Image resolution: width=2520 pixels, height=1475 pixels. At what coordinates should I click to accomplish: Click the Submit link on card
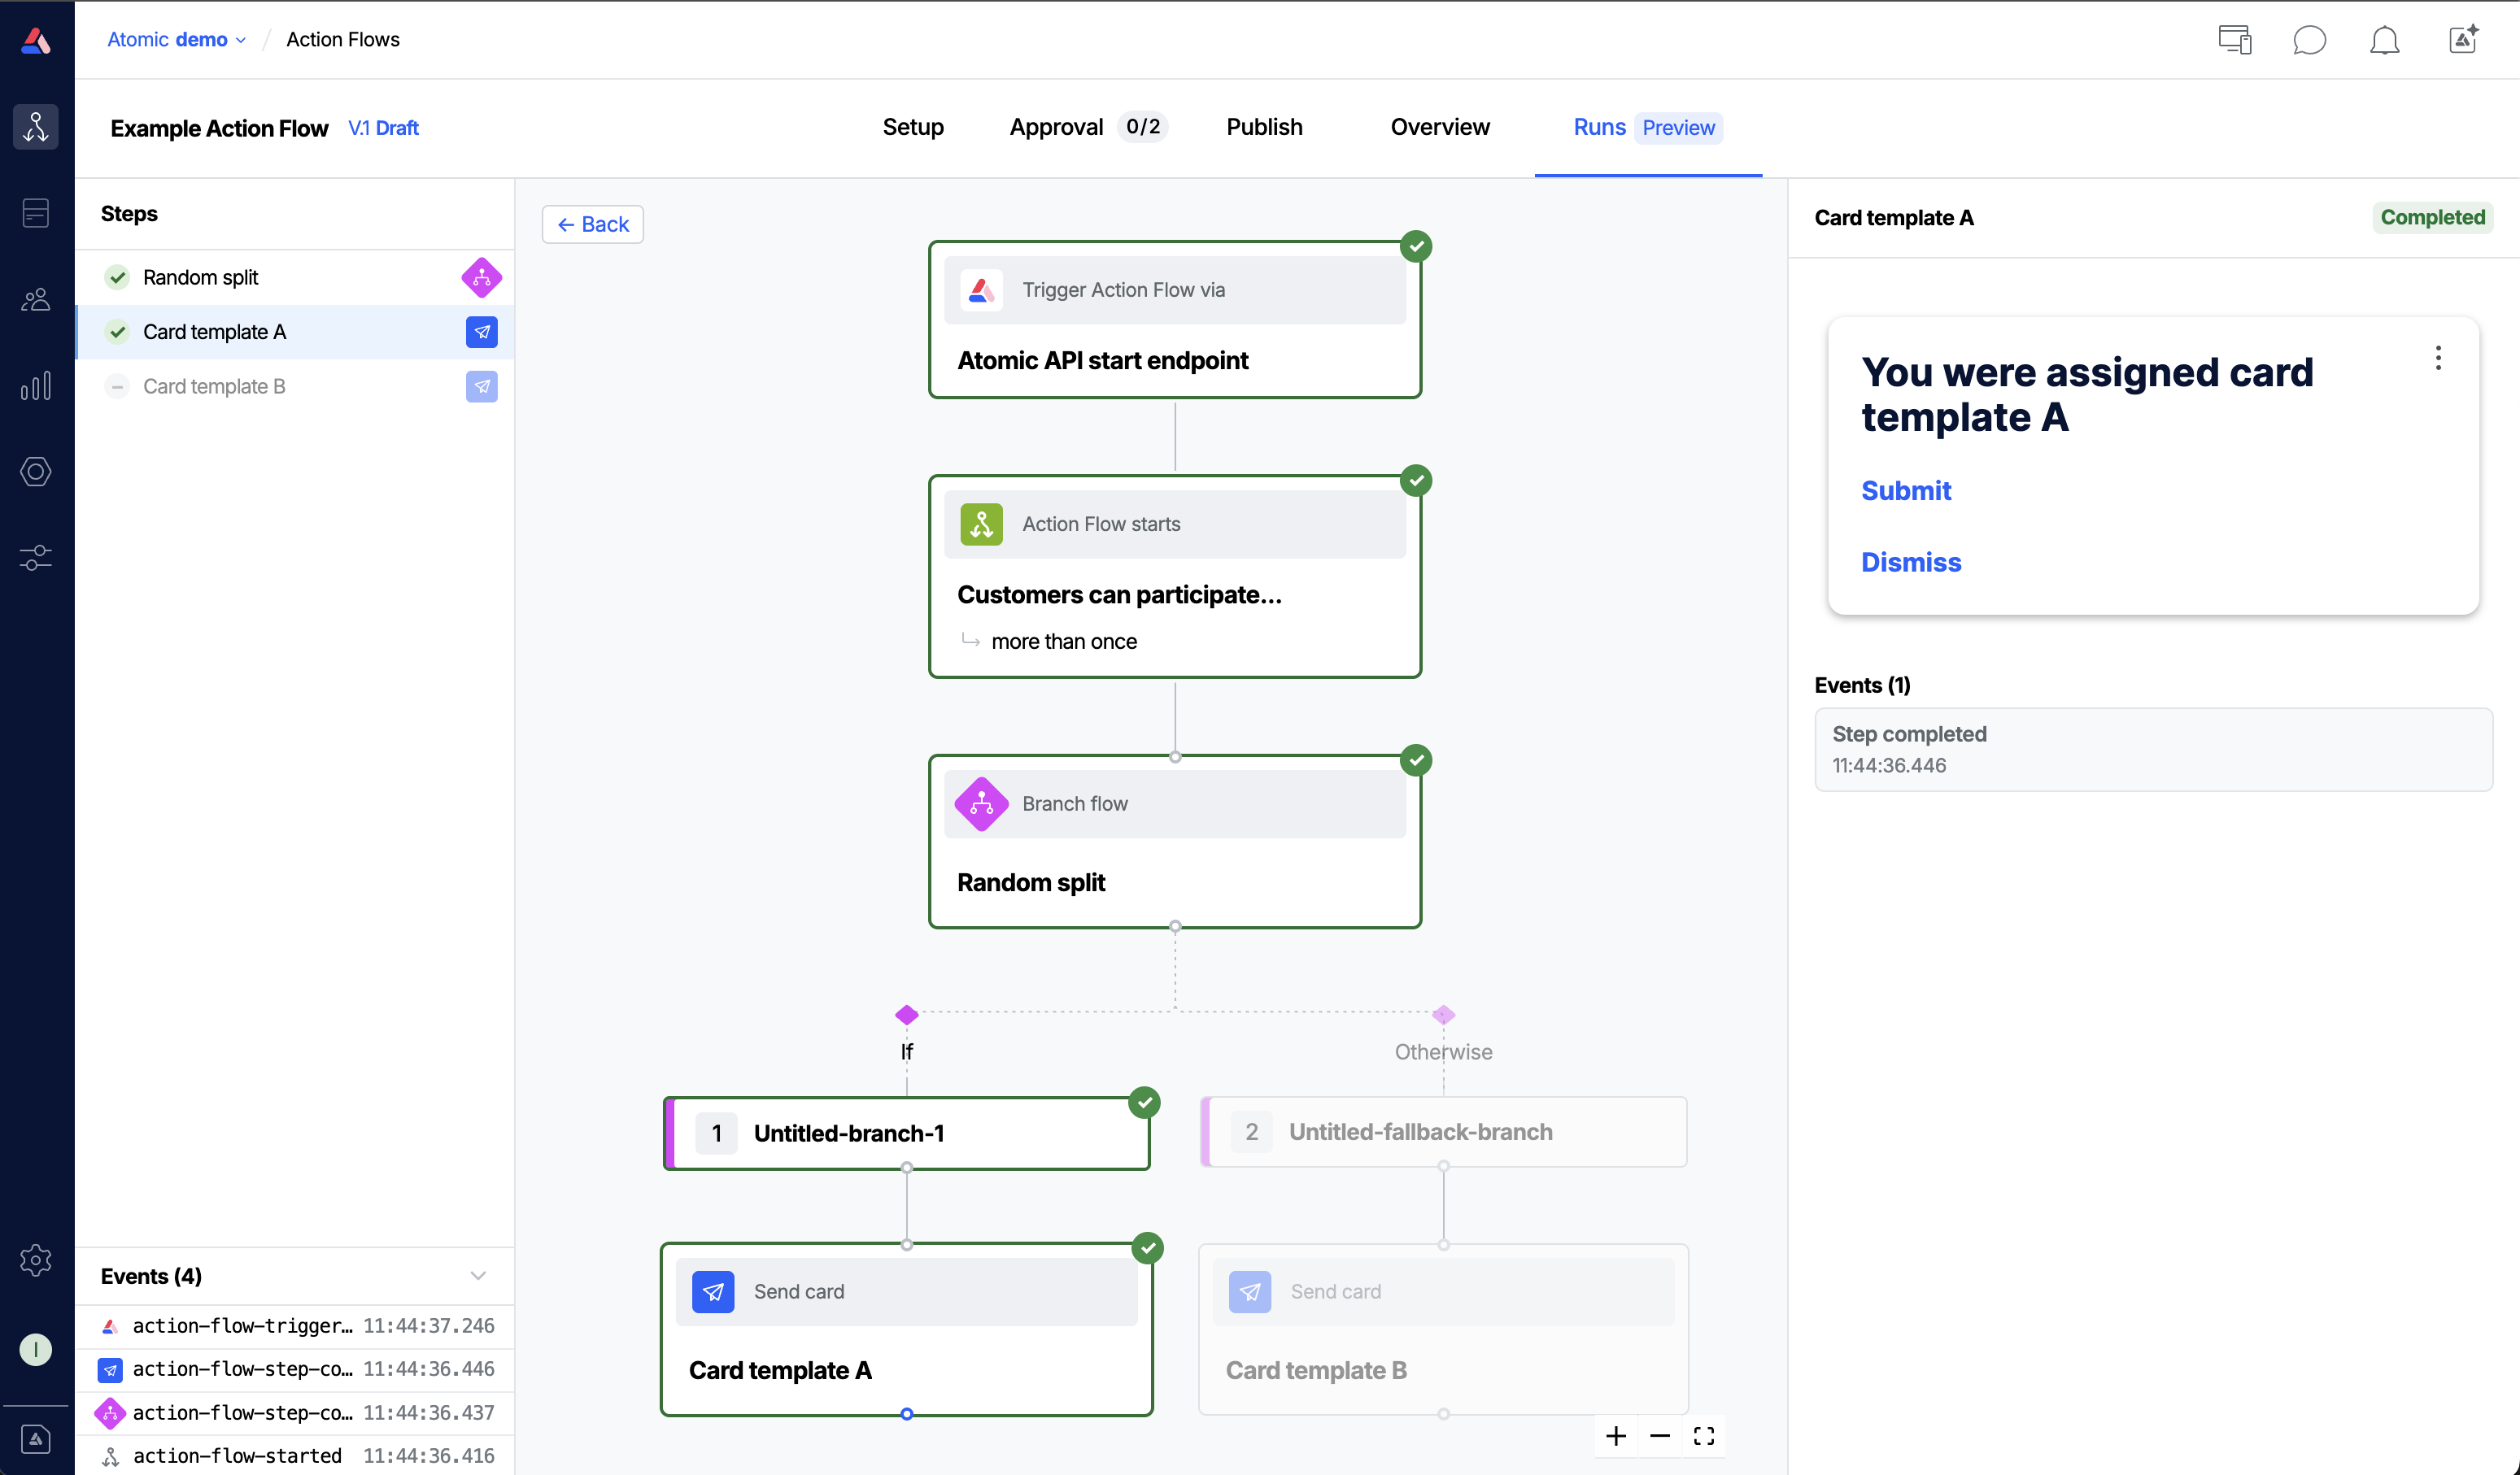pos(1905,490)
